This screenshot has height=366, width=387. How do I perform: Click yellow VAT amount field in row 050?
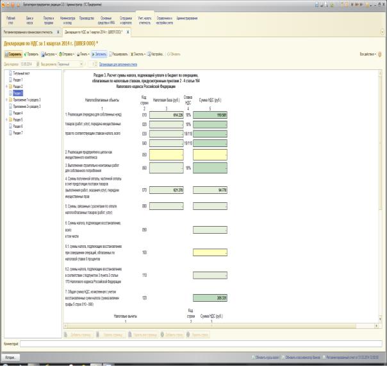tap(210, 155)
